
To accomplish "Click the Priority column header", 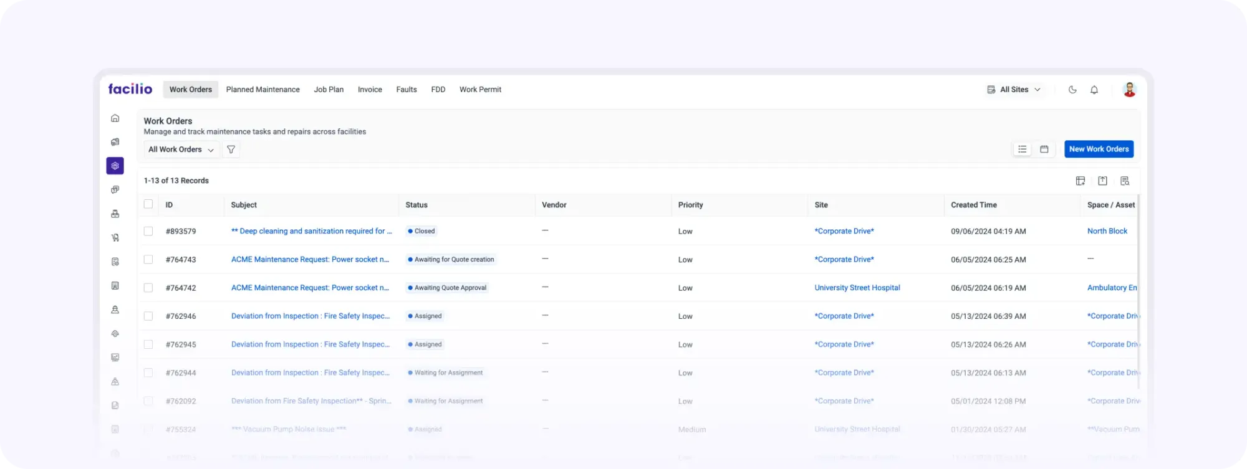I will pyautogui.click(x=690, y=205).
